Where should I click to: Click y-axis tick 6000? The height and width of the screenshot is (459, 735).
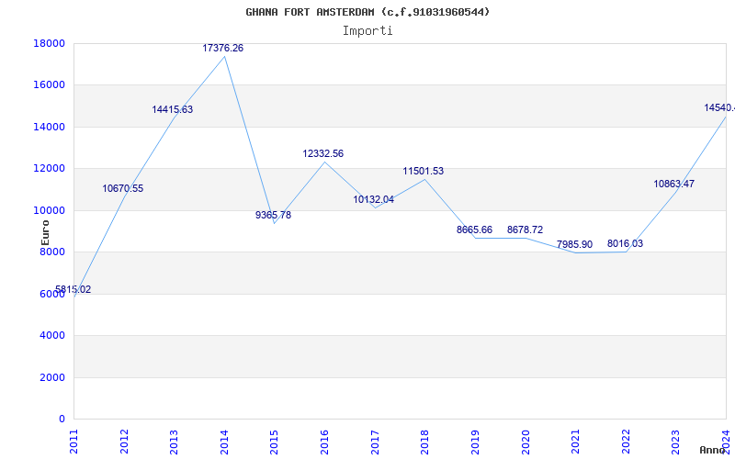pos(52,294)
